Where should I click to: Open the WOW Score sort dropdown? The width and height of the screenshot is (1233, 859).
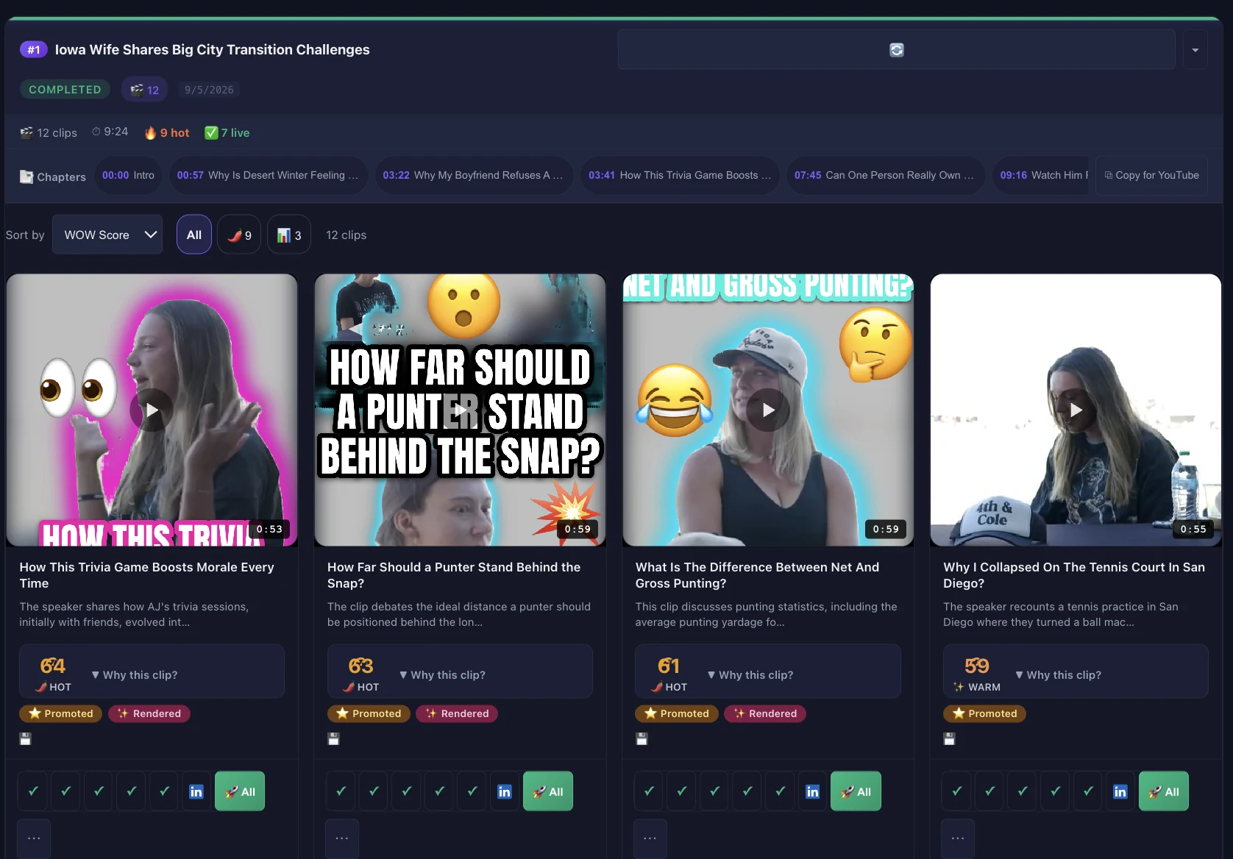107,235
